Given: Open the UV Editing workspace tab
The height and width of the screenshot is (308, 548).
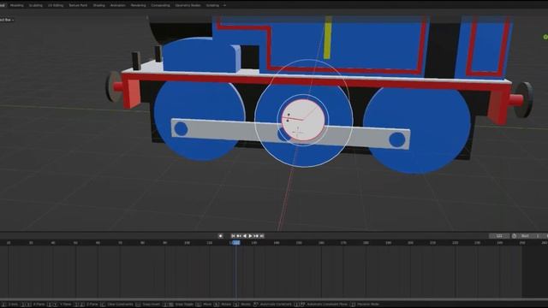Looking at the screenshot, I should point(56,5).
